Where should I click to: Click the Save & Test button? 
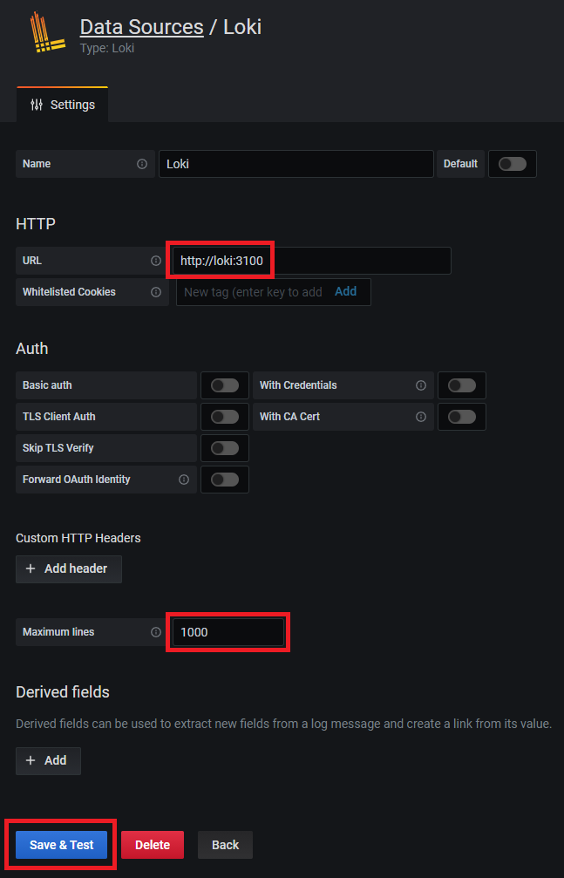click(61, 845)
